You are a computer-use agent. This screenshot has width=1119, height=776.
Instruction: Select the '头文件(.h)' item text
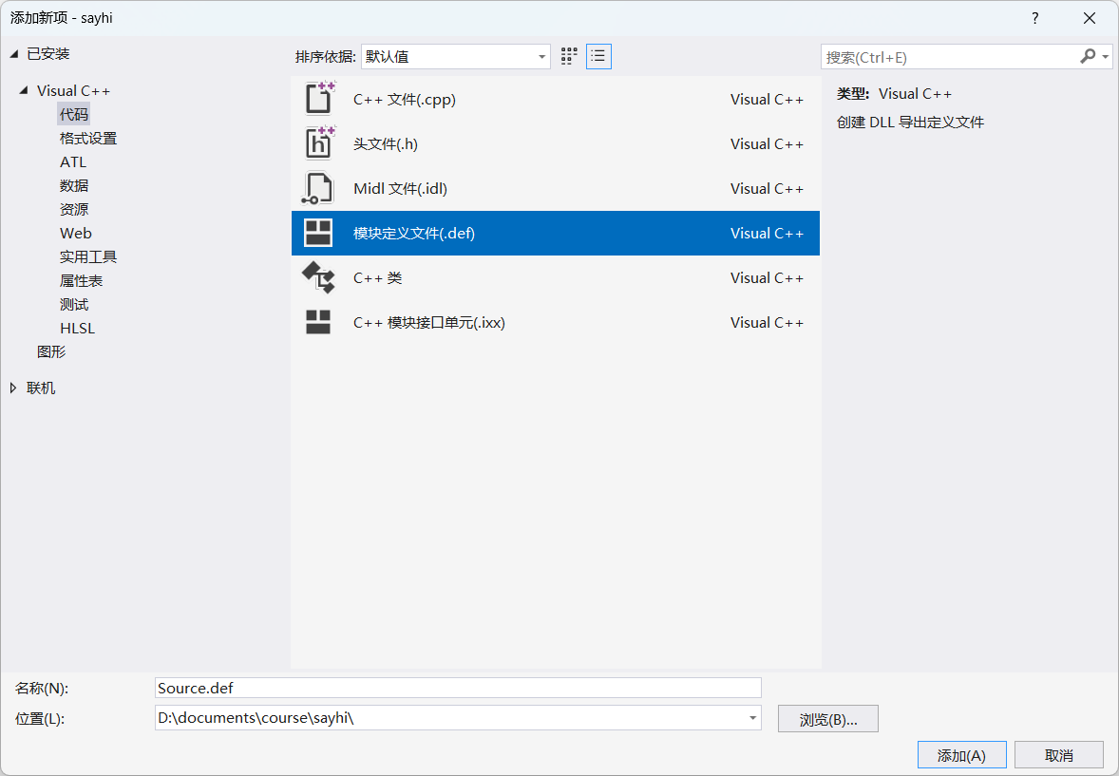(x=386, y=144)
